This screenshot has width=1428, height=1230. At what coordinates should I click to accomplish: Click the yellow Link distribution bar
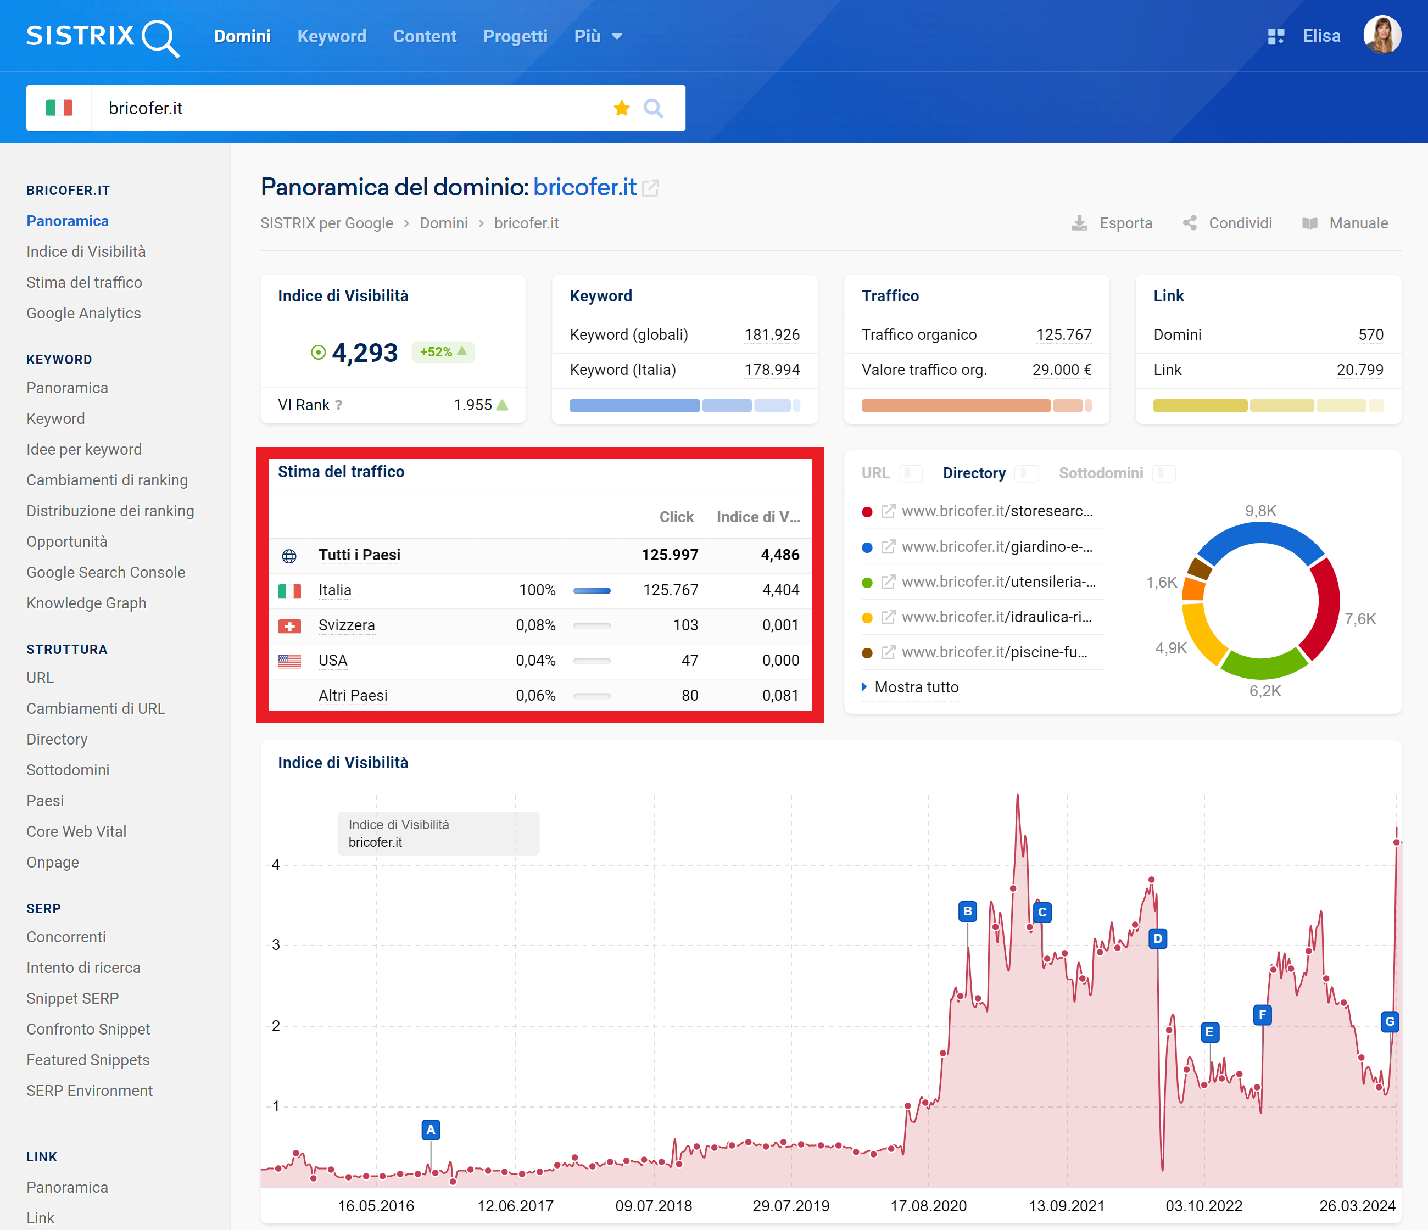click(x=1268, y=406)
